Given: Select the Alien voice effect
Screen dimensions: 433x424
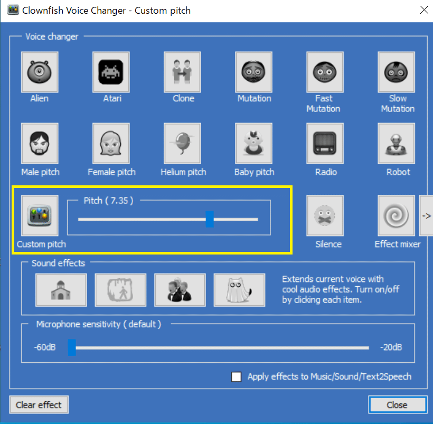Looking at the screenshot, I should (40, 72).
